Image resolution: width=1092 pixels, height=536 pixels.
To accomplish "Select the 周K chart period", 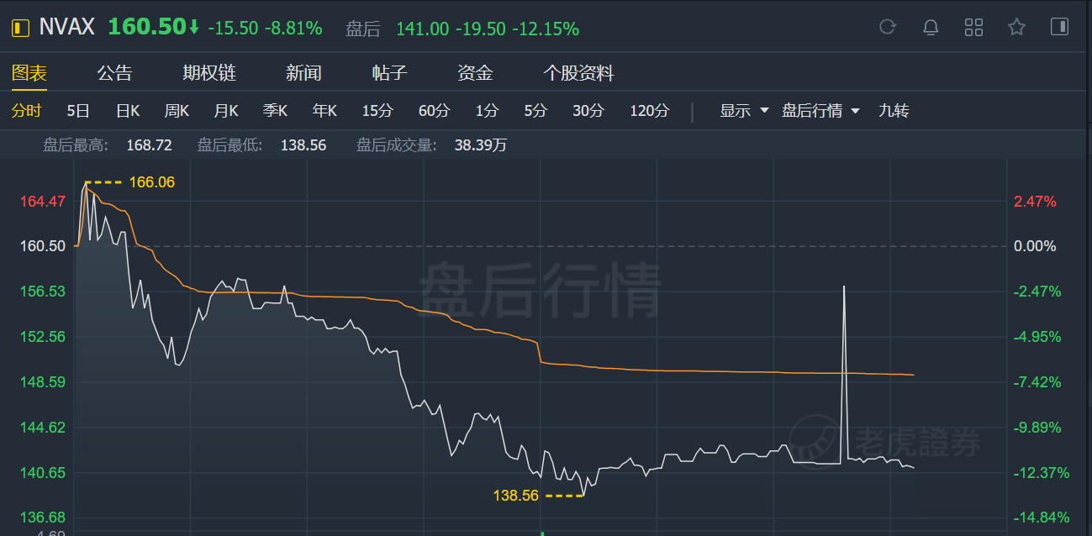I will 177,111.
